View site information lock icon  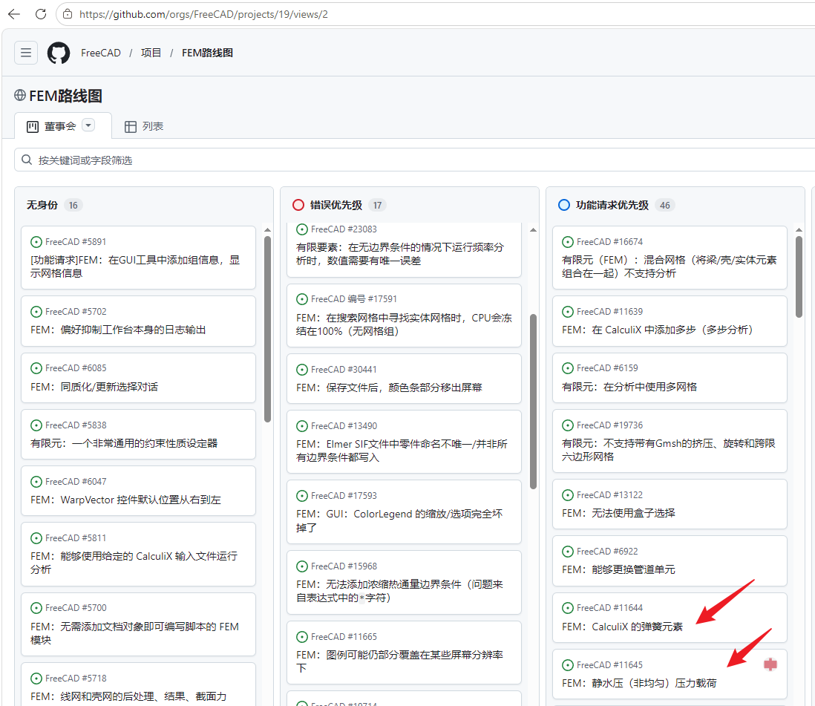point(68,14)
